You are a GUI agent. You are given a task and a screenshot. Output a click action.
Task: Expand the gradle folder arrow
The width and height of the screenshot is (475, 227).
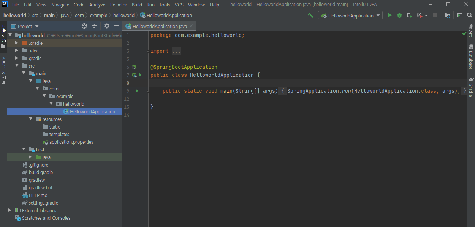coord(16,58)
